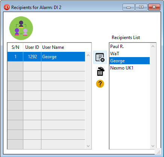
Task: Click the trash can delete icon
Action: pyautogui.click(x=100, y=71)
